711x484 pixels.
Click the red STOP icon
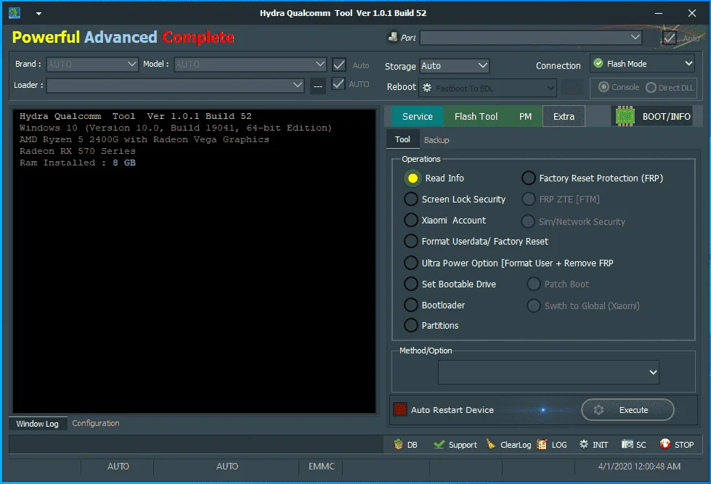[665, 444]
